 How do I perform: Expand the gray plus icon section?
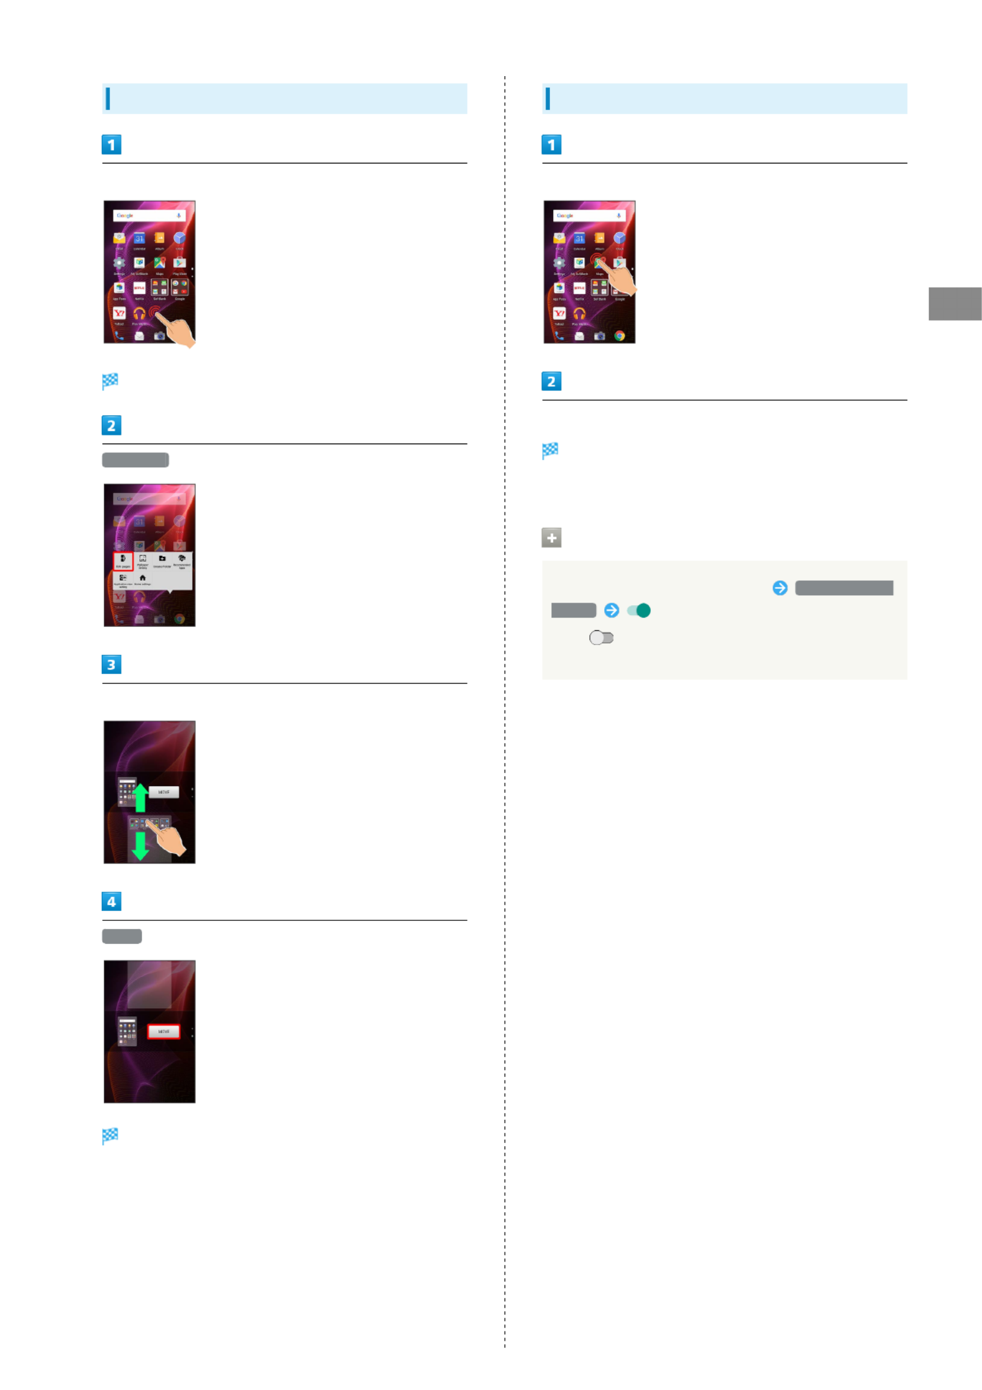pyautogui.click(x=551, y=537)
